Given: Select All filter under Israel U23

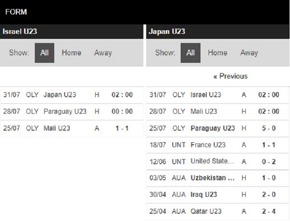Looking at the screenshot, I should (44, 53).
